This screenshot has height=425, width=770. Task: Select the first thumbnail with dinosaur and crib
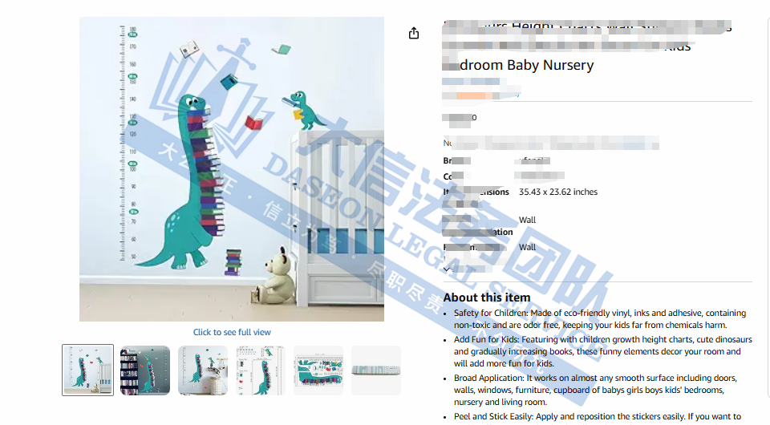click(x=88, y=370)
